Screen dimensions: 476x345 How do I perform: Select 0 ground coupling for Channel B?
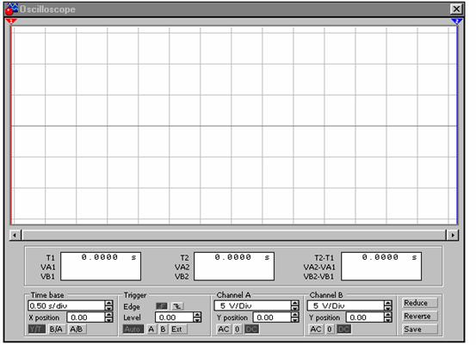coord(330,330)
